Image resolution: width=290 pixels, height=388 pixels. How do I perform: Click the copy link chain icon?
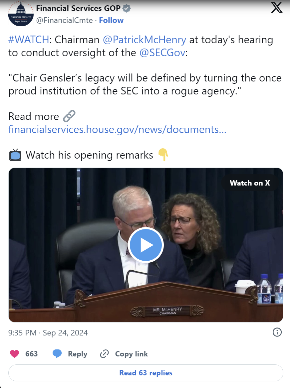[104, 354]
